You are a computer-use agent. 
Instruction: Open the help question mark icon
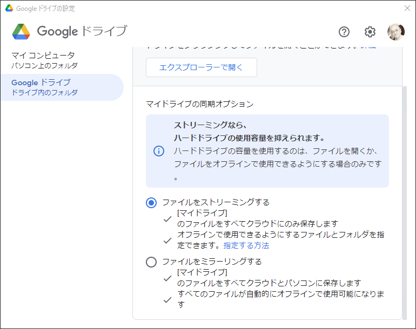click(x=344, y=32)
